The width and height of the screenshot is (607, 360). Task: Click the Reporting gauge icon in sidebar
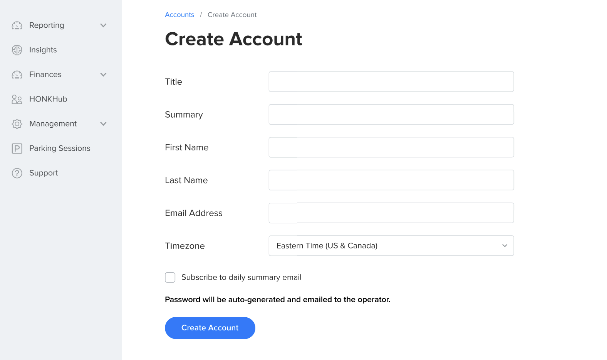point(17,25)
